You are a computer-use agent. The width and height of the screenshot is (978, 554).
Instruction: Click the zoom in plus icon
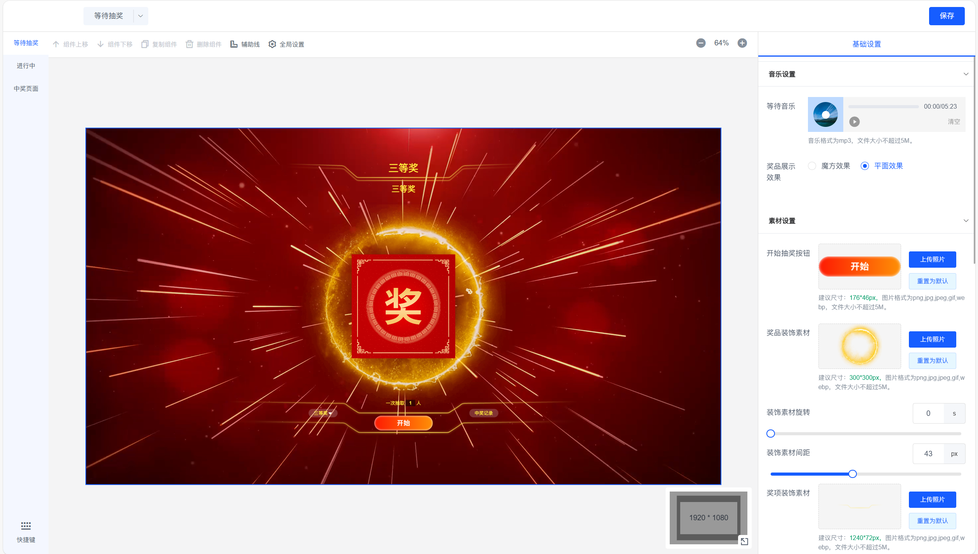point(742,43)
